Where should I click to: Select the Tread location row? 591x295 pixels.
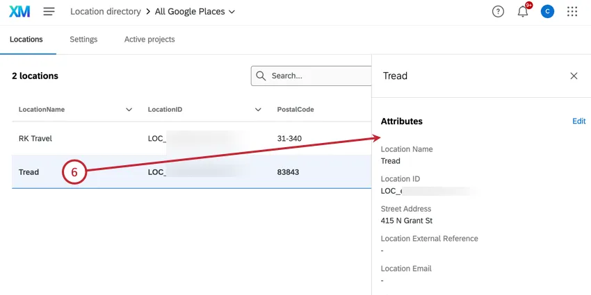click(x=29, y=172)
